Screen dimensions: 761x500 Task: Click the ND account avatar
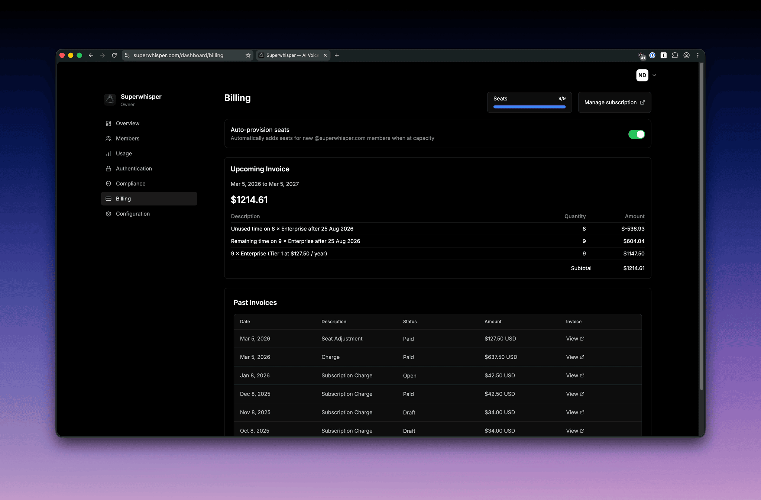(x=642, y=75)
